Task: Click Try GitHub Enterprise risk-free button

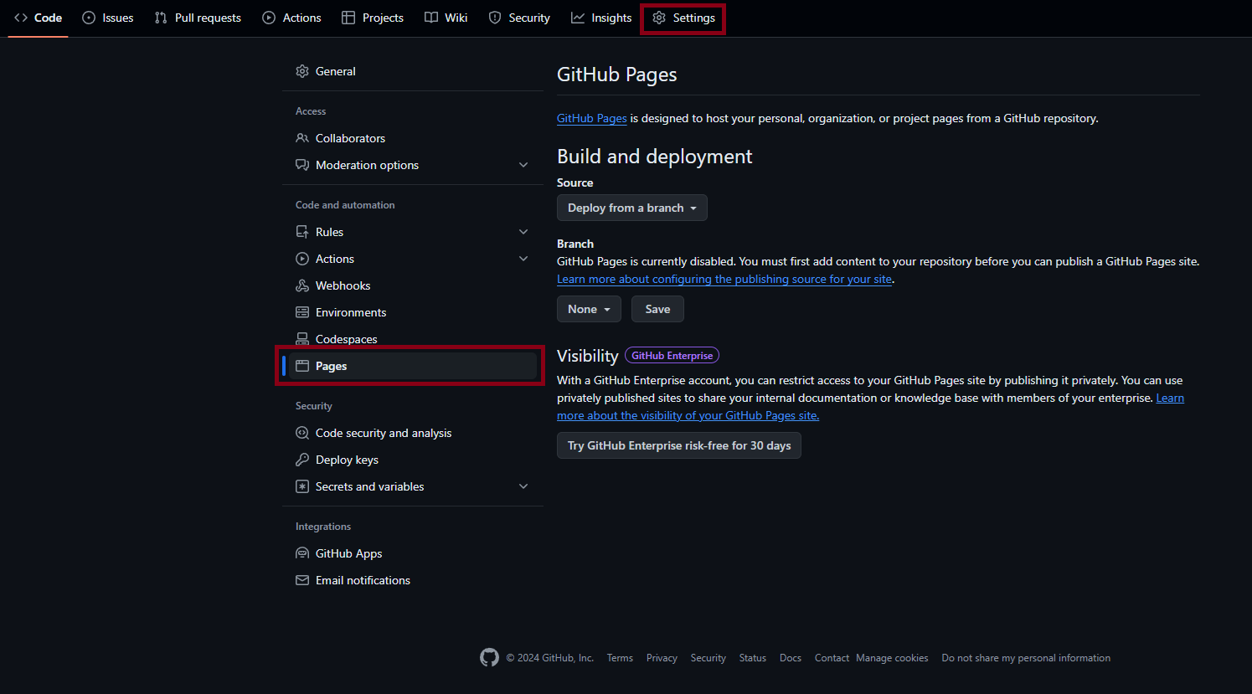Action: [679, 445]
